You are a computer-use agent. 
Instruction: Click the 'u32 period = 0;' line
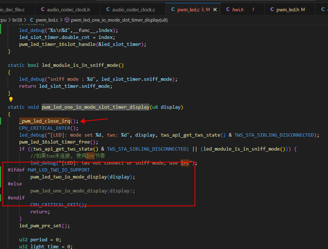40,239
